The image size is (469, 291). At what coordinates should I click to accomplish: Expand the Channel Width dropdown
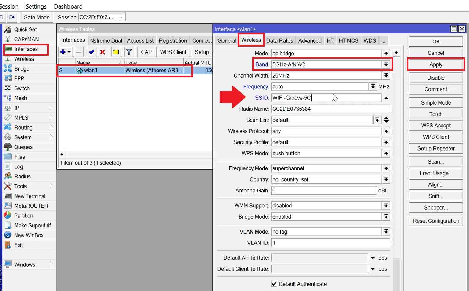386,75
